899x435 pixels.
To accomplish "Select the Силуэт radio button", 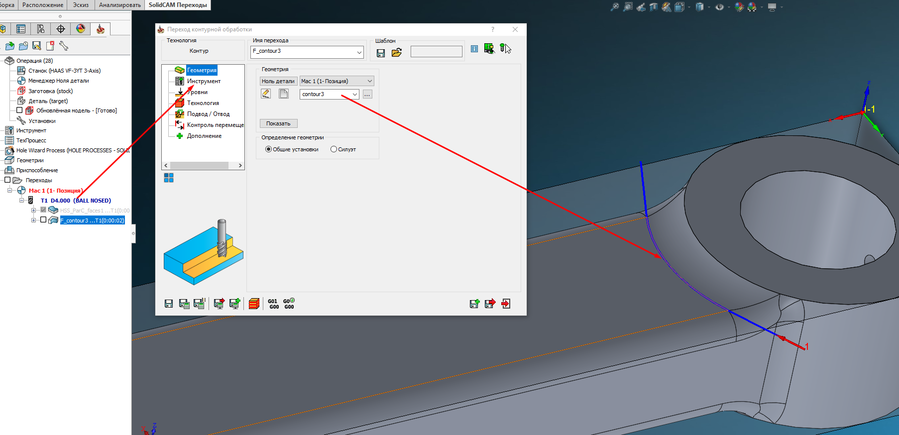I will tap(334, 149).
